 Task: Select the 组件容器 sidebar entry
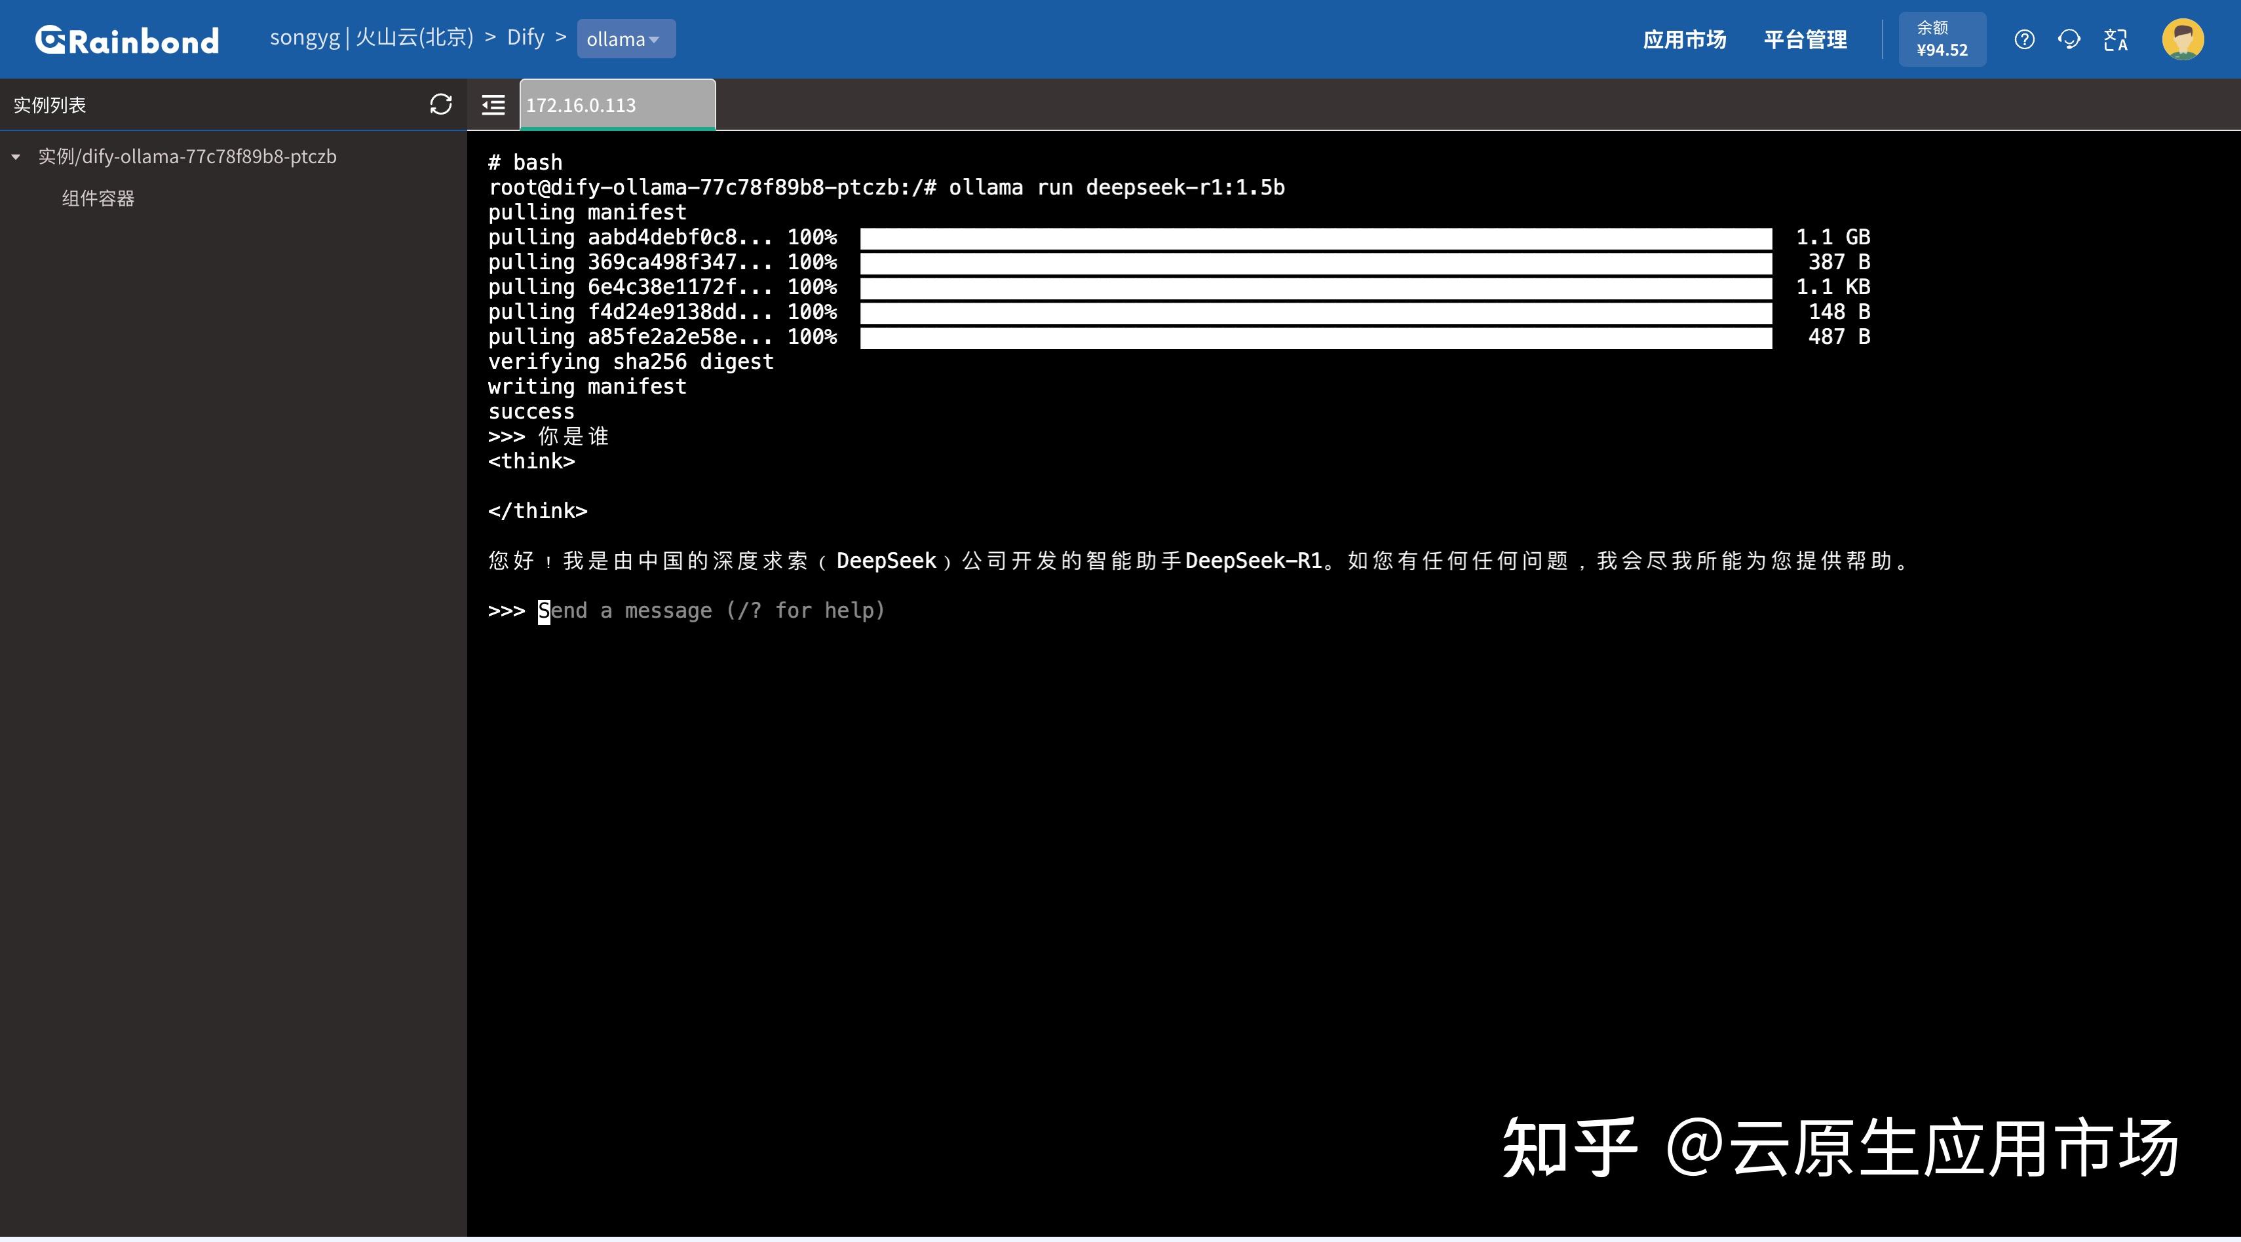coord(98,198)
